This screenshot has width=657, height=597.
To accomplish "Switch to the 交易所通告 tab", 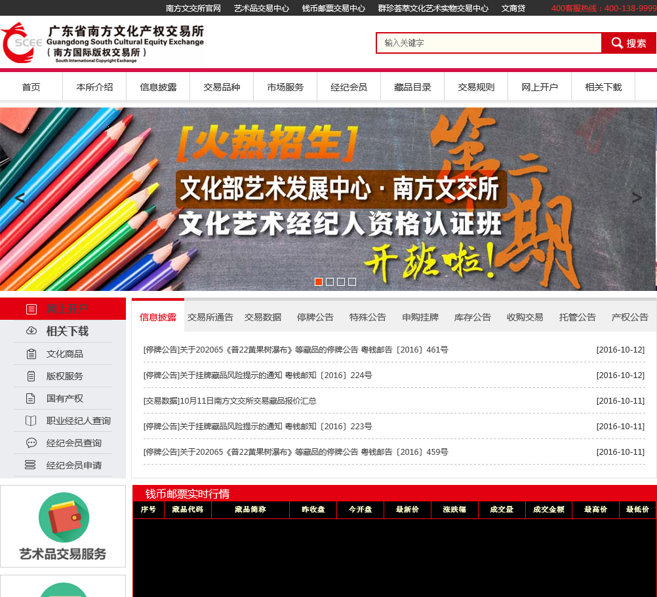I will [210, 317].
